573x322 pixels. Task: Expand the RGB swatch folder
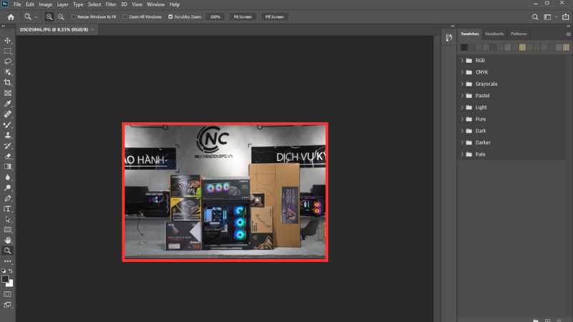tap(462, 61)
